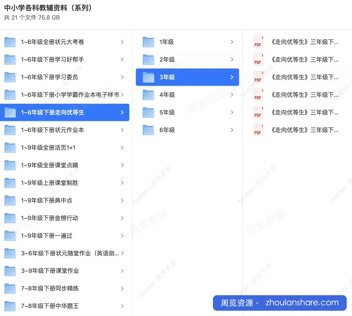Open the 1~9年级上册课堂制胜 folder icon
The width and height of the screenshot is (352, 316).
pos(10,183)
